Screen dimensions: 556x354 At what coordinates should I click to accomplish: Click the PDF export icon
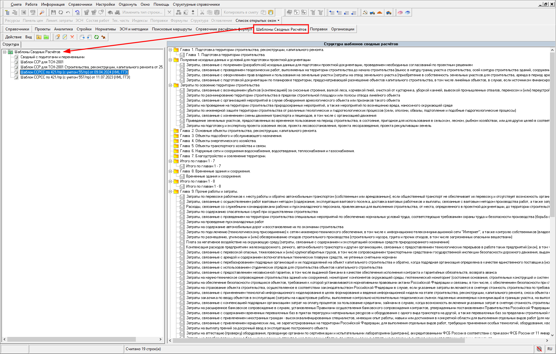[33, 12]
